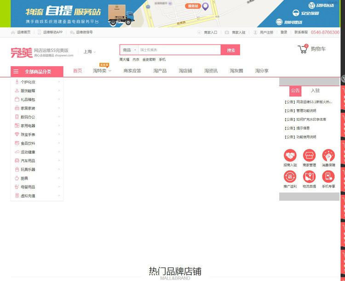The image size is (345, 281).
Task: Click the icon beside 商家入口
Action: pyautogui.click(x=199, y=32)
